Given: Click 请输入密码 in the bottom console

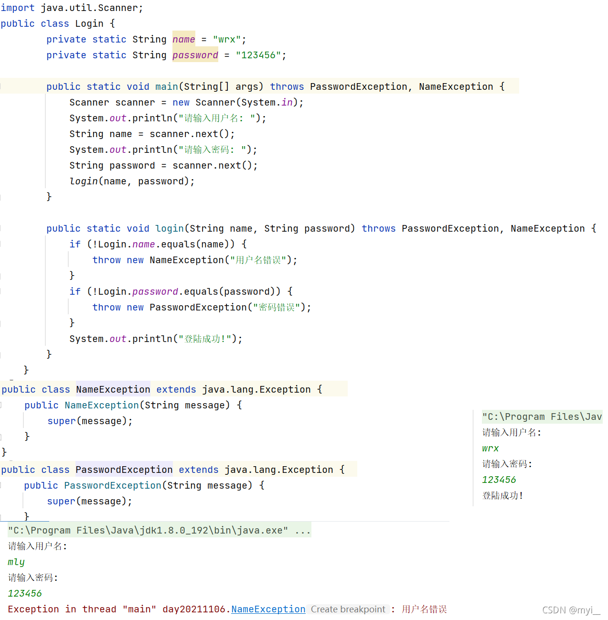Looking at the screenshot, I should tap(32, 577).
